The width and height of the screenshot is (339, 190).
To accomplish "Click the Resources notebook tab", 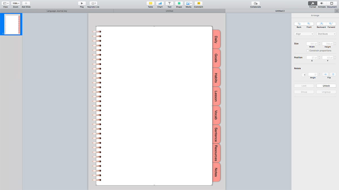I will pos(216,153).
